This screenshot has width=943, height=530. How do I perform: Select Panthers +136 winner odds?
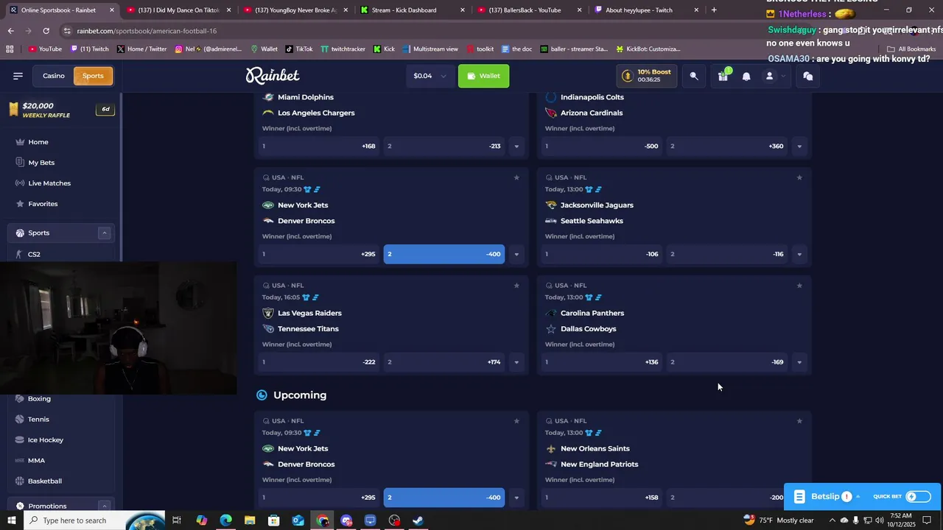pos(602,362)
